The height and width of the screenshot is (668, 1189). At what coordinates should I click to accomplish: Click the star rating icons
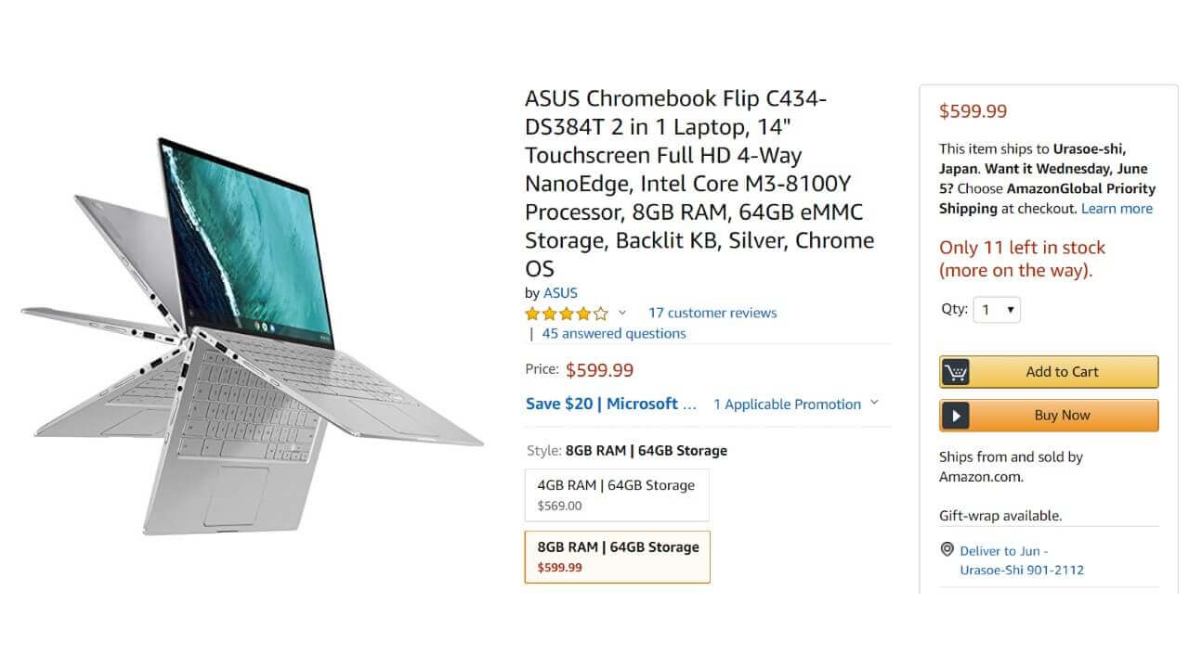pos(567,314)
